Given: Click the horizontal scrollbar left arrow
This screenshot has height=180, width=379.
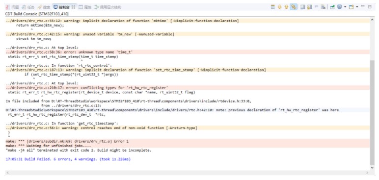Looking at the screenshot, I should point(7,173).
